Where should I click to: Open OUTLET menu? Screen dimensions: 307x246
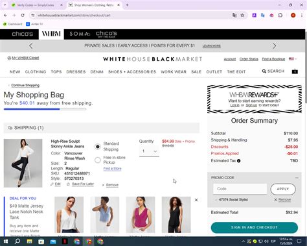pos(214,71)
